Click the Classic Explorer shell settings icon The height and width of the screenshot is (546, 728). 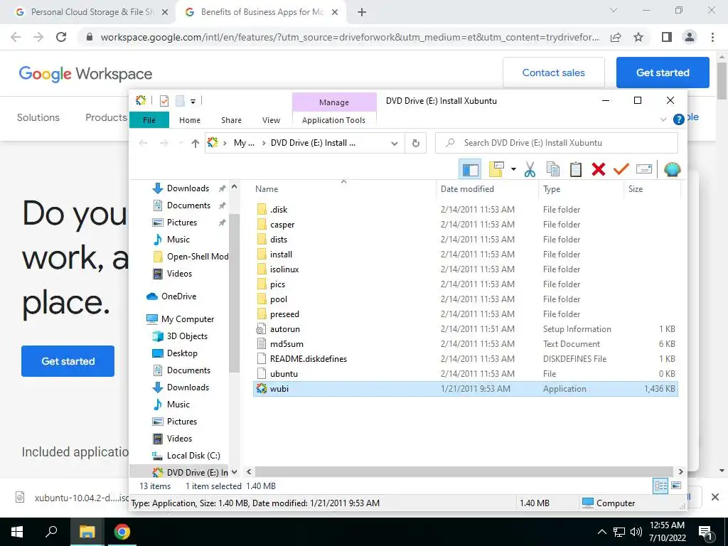tap(672, 169)
